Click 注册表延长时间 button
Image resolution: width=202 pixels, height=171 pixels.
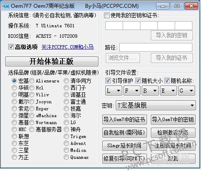coord(173,145)
